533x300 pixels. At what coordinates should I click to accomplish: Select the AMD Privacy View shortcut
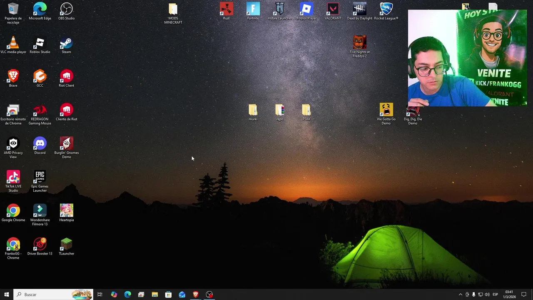tap(13, 148)
